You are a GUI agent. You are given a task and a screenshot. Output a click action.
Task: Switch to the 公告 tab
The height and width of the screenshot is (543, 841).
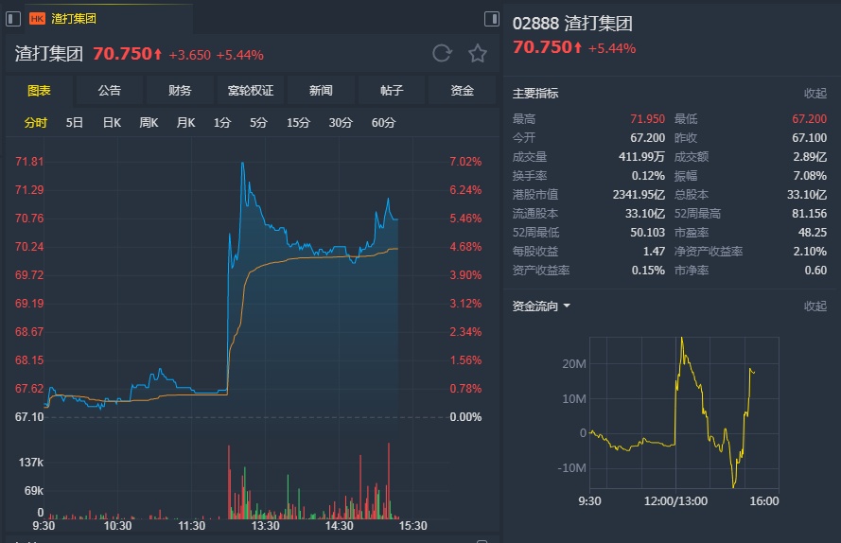pos(110,91)
